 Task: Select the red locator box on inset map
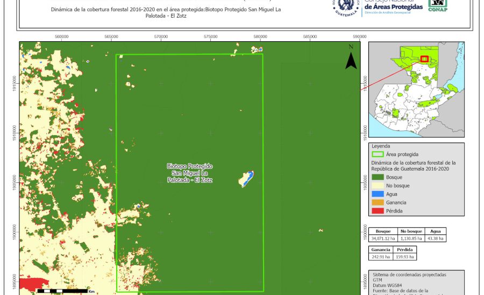425,59
